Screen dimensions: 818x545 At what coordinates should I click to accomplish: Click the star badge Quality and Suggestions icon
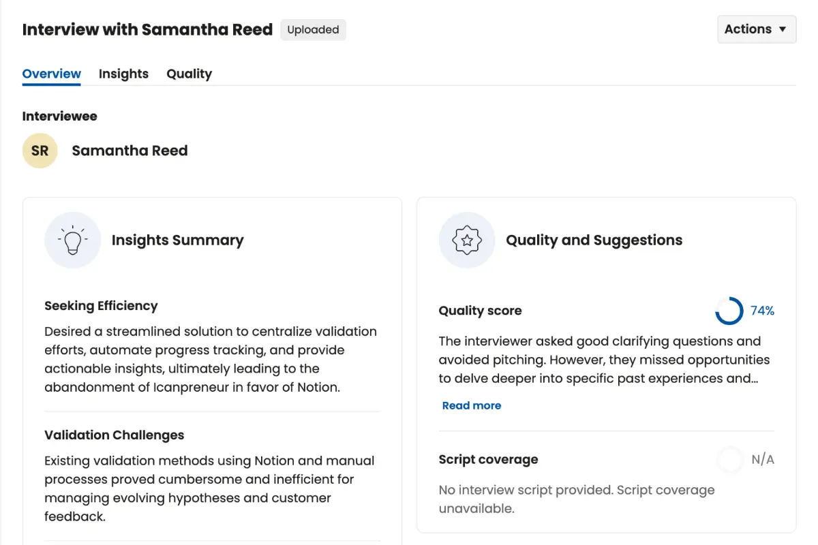(467, 240)
